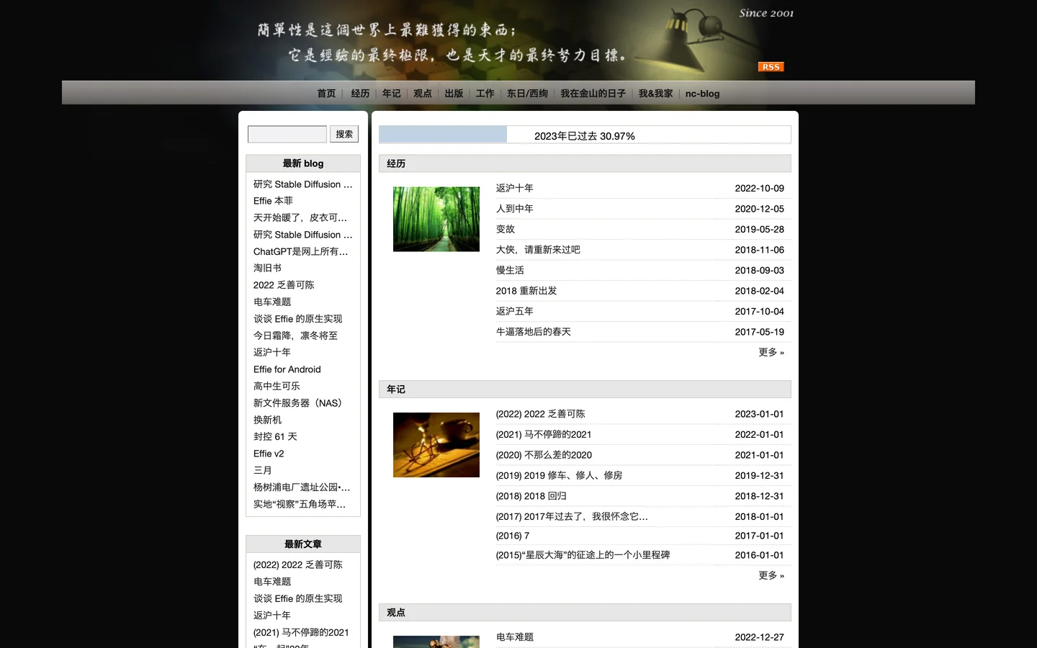This screenshot has height=648, width=1037.
Task: Open (2021) 马不停蹄的2021 in 最新文章
Action: click(301, 632)
